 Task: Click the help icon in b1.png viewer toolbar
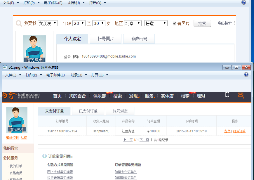point(246,75)
